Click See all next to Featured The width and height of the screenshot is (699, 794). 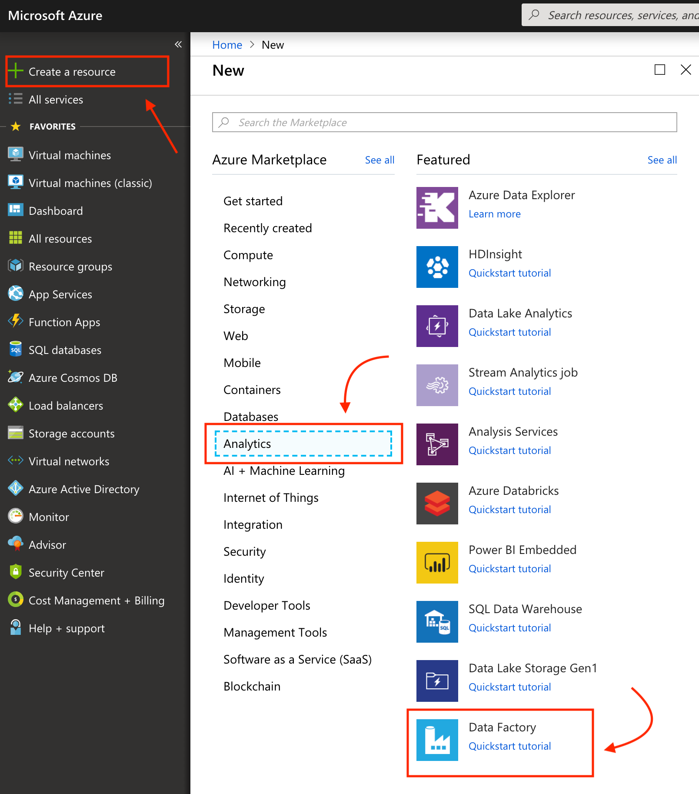(662, 160)
